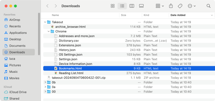Select the 00 folder row
215x101 pixels.
click(x=129, y=91)
